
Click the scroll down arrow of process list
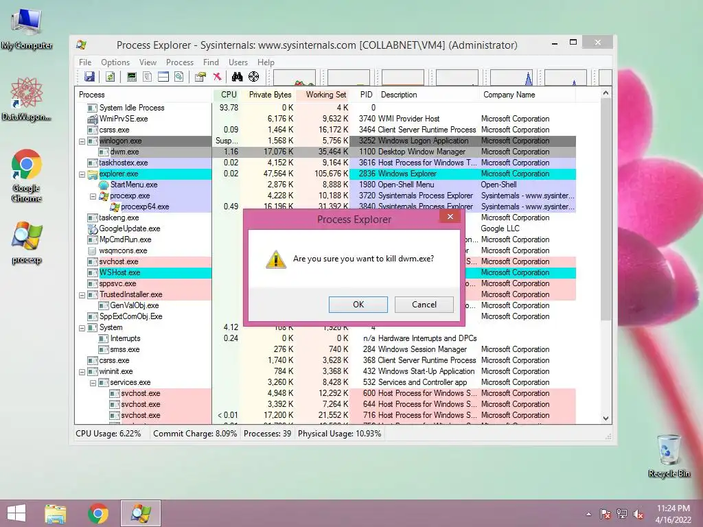(606, 418)
